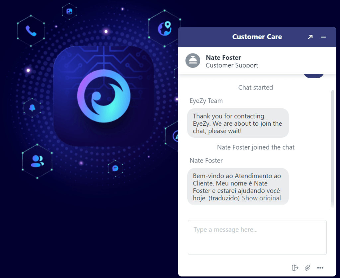Click the notification bell hexagon icon
The image size is (340, 278).
click(32, 108)
